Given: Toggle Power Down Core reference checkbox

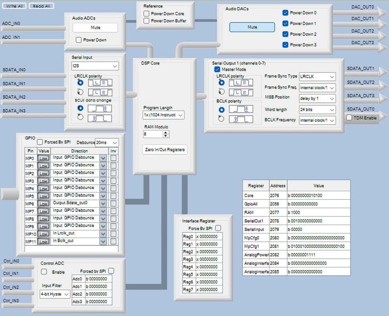Looking at the screenshot, I should [146, 14].
